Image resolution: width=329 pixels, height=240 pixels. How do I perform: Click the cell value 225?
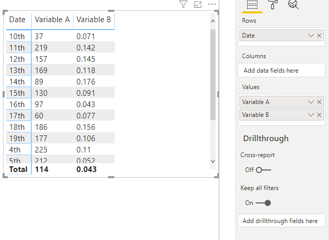pyautogui.click(x=41, y=150)
